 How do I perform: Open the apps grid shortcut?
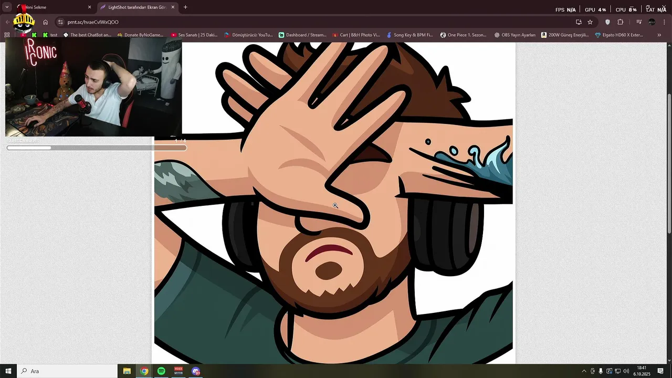[x=7, y=35]
